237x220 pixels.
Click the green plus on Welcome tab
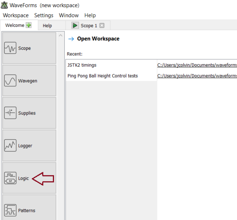(28, 25)
